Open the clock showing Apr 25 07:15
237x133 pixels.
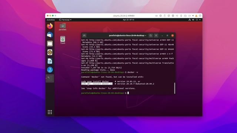click(128, 20)
